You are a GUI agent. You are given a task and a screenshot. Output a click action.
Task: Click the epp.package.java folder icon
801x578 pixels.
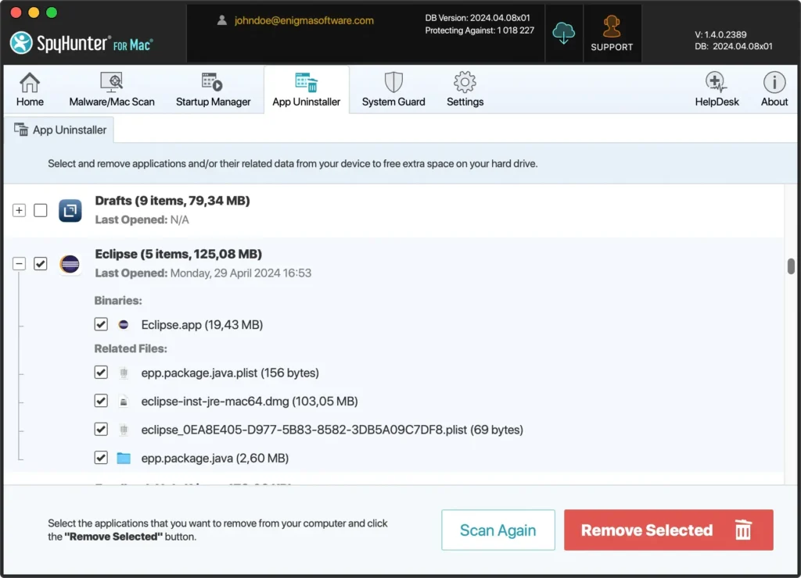click(x=124, y=458)
